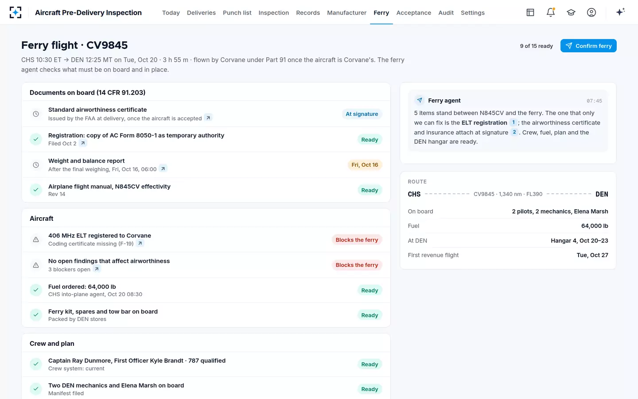Click the app logo icon
Viewport: 638px width, 399px height.
point(16,12)
